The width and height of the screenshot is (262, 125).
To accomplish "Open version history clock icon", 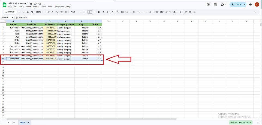I will (x=208, y=4).
